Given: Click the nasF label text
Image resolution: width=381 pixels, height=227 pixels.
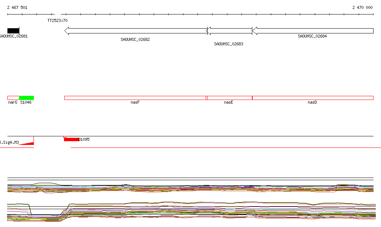Looking at the screenshot, I should point(135,102).
